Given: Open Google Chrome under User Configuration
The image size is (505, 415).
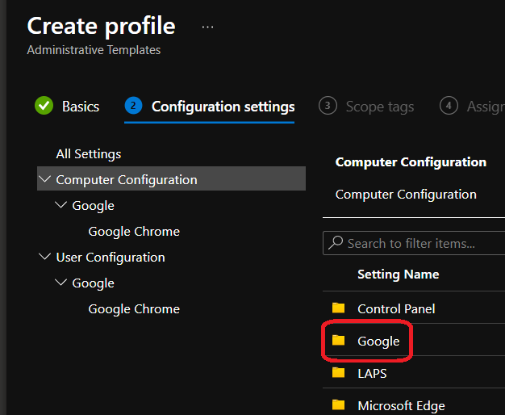Looking at the screenshot, I should [134, 308].
